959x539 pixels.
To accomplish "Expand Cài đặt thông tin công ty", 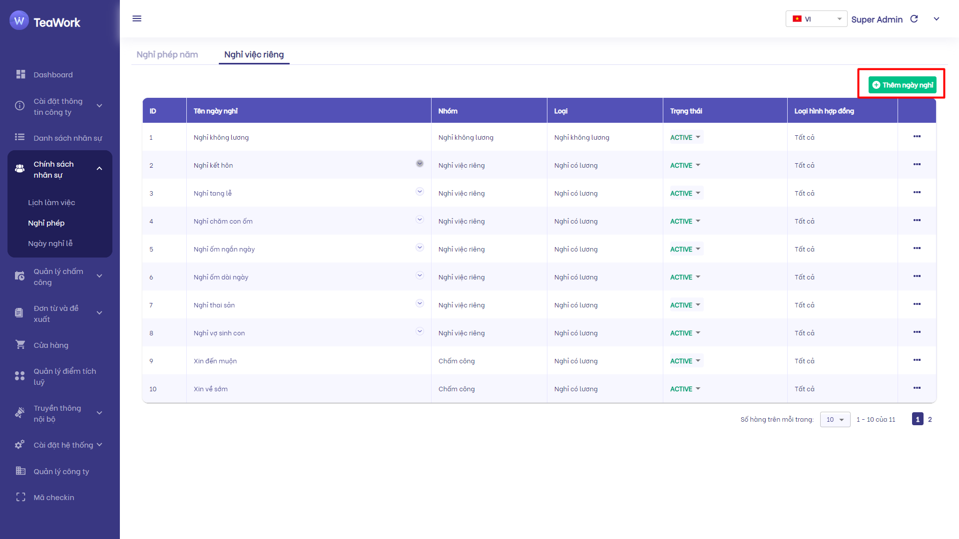I will pos(99,106).
